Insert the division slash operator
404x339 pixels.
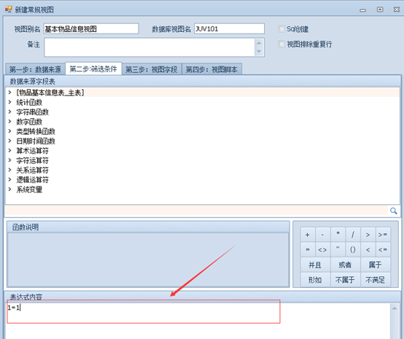point(353,235)
